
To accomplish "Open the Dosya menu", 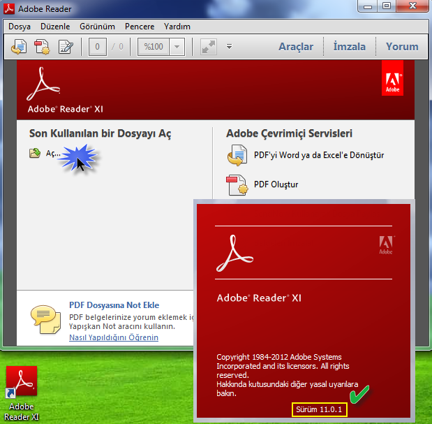I will click(x=20, y=27).
